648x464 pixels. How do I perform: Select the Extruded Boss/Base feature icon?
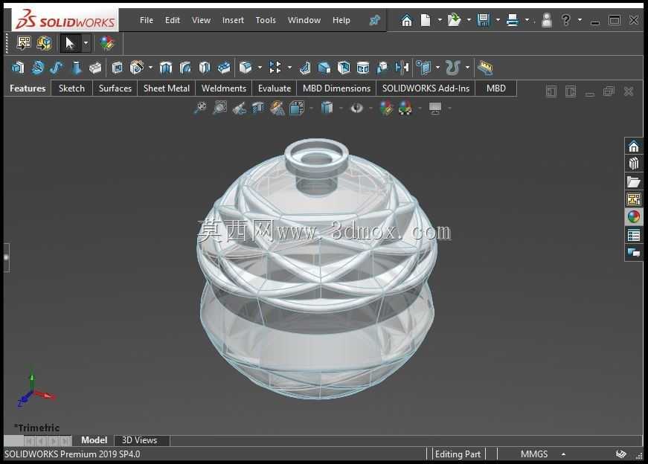click(x=18, y=68)
